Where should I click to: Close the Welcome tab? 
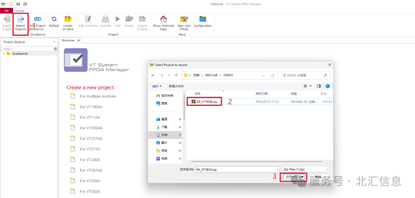[x=79, y=40]
